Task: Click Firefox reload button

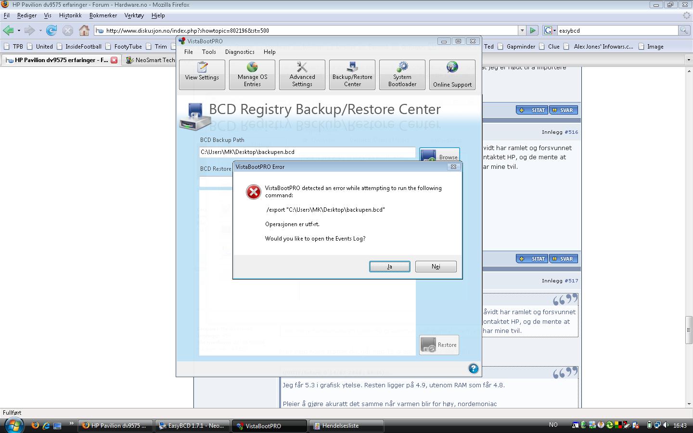Action: (x=51, y=30)
